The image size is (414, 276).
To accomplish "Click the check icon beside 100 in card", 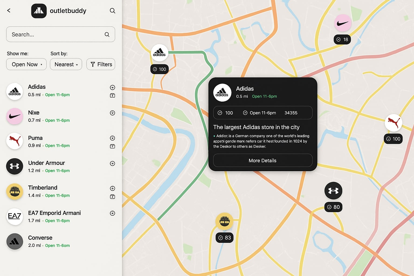I will coord(220,113).
